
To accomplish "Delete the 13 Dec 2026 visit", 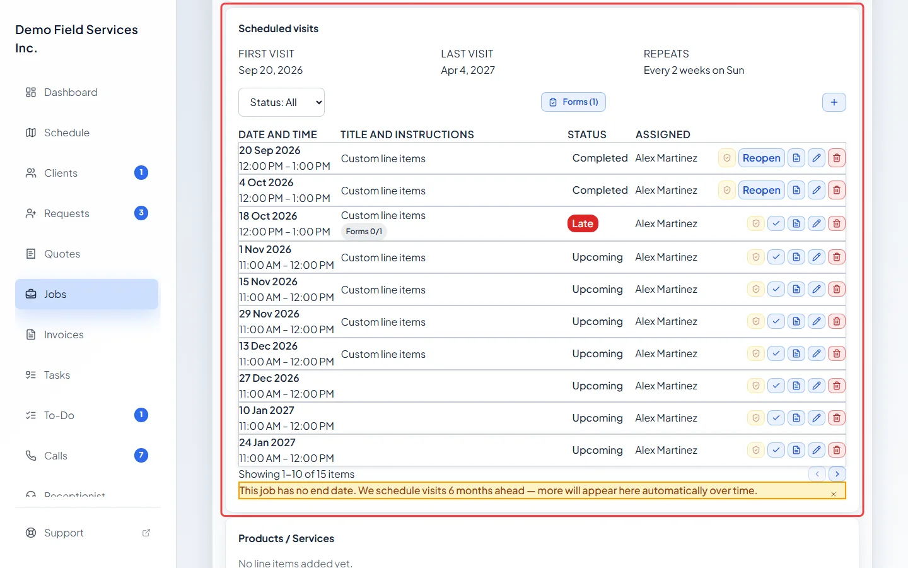I will (x=837, y=353).
